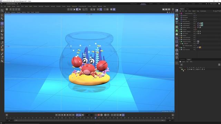
Task: Select the Standard layout
Action: tap(143, 4)
